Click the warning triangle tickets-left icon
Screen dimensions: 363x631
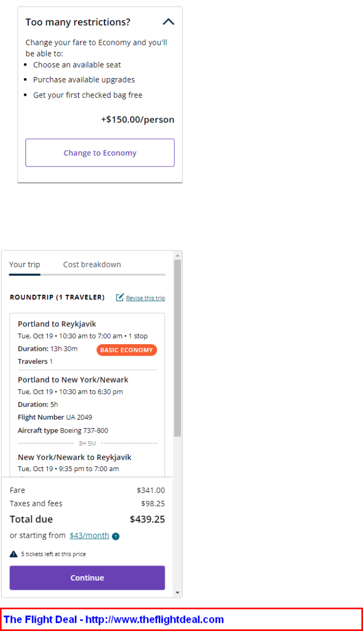(14, 554)
